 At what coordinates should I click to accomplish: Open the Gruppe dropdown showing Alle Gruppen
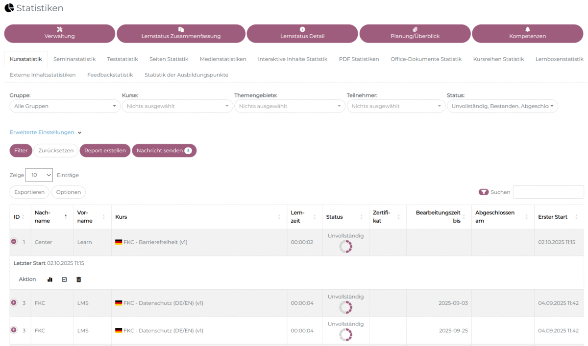click(65, 106)
